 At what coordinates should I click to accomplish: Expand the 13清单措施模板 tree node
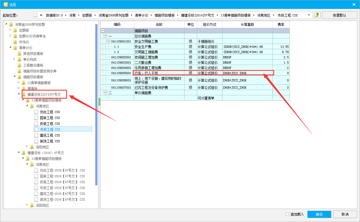pos(19,83)
